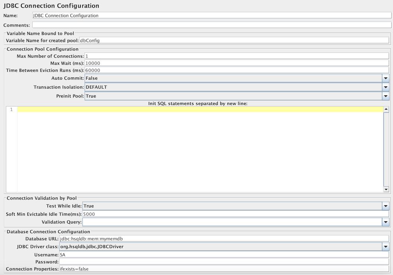393x275 pixels.
Task: Click line number 1 in SQL editor gutter
Action: coord(11,110)
